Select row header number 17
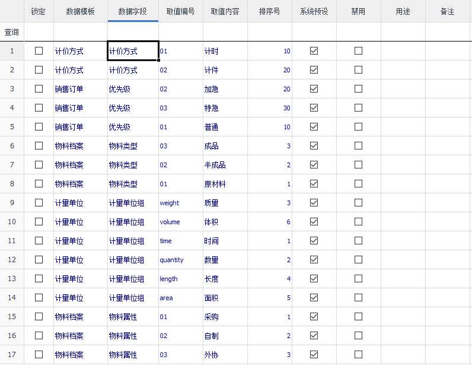This screenshot has width=472, height=366. tap(12, 354)
